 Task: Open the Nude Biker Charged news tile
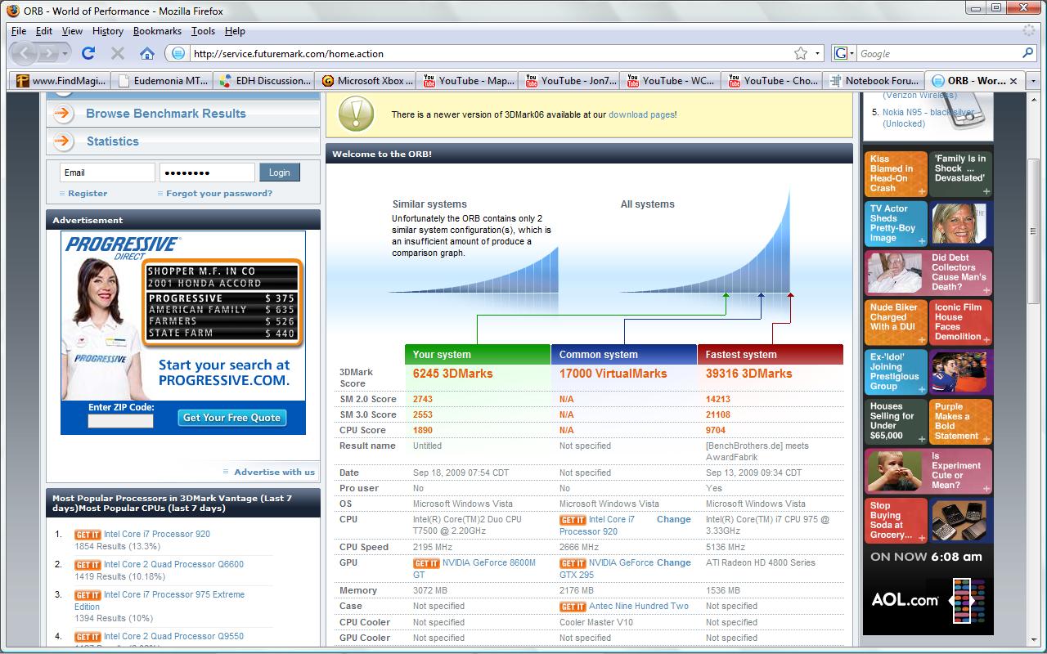(896, 323)
